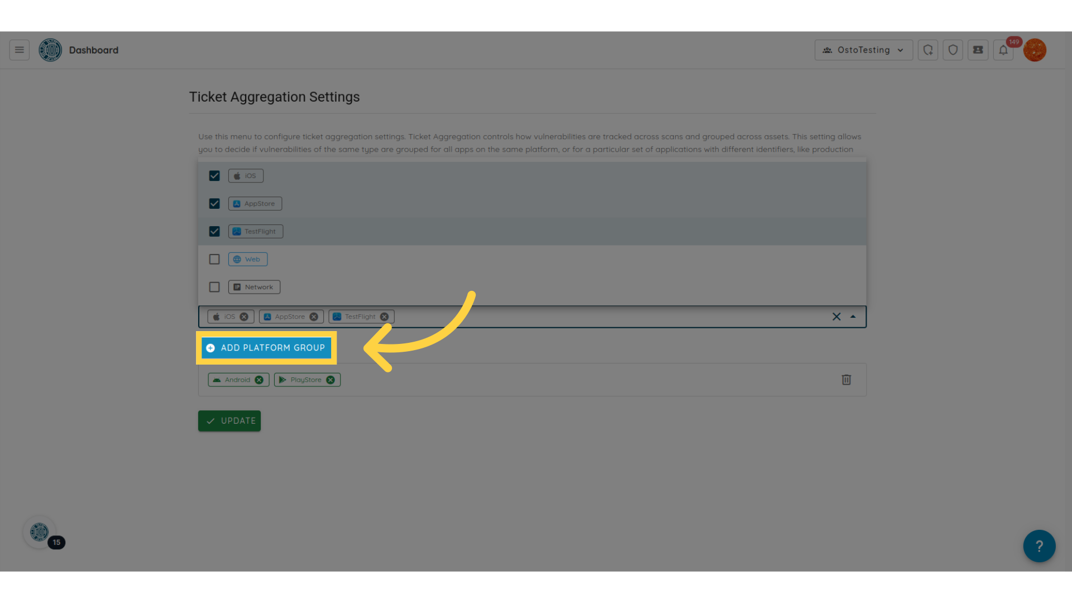Open the OstoTesting organization dropdown

863,50
